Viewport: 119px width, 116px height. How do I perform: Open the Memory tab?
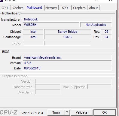point(51,8)
